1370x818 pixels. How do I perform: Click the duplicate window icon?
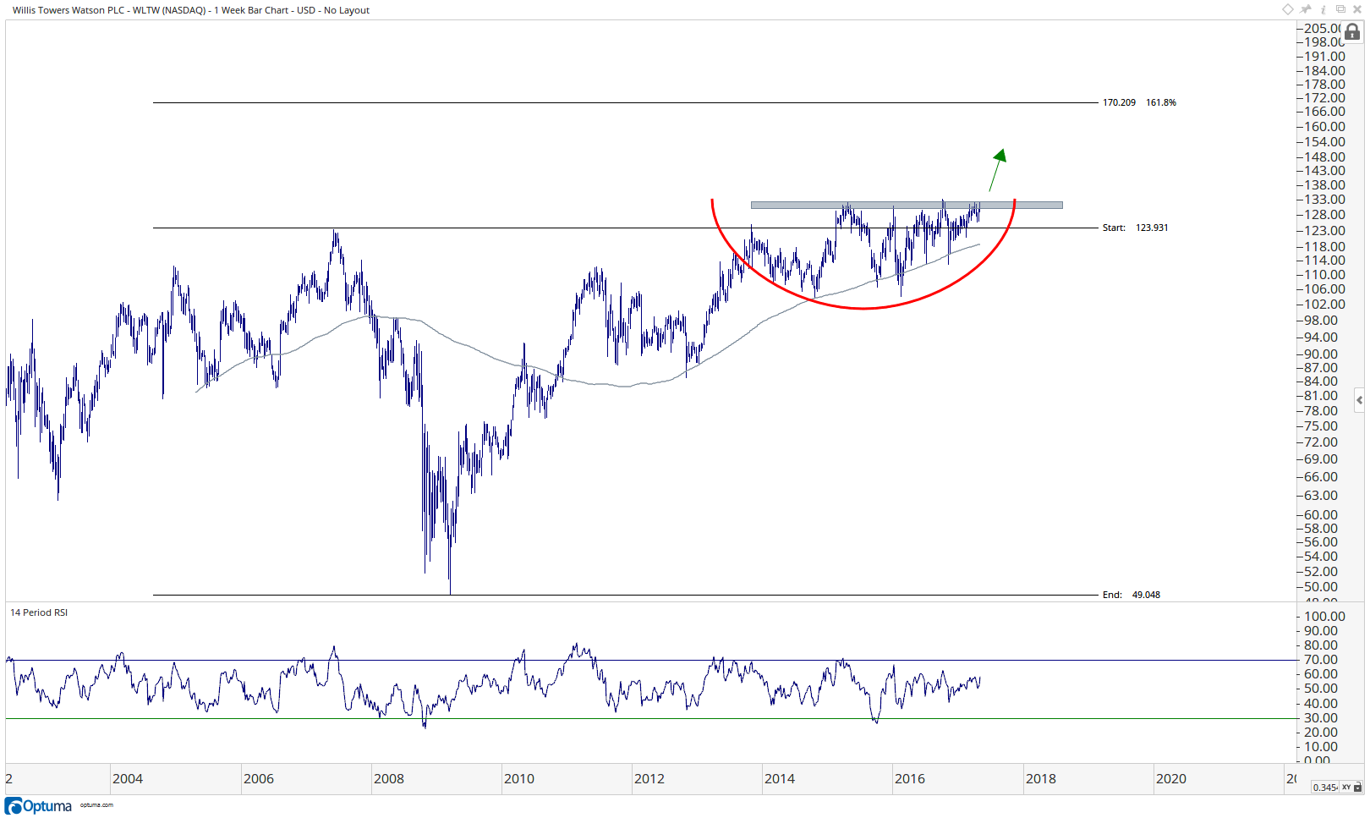coord(1340,9)
